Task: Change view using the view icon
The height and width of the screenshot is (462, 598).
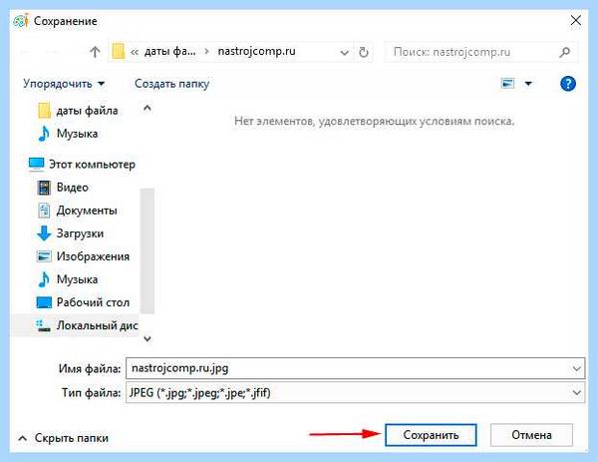Action: coord(507,83)
